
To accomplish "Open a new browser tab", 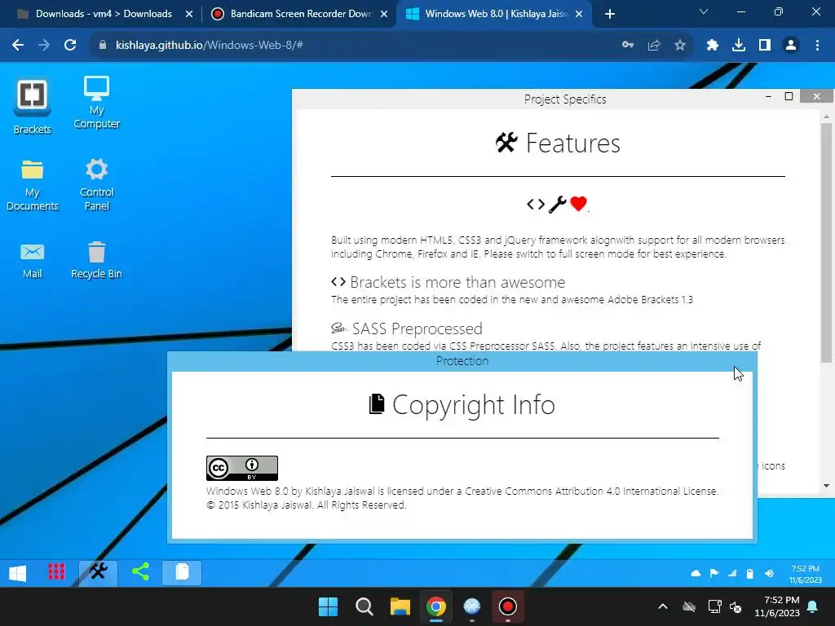I will pos(610,15).
